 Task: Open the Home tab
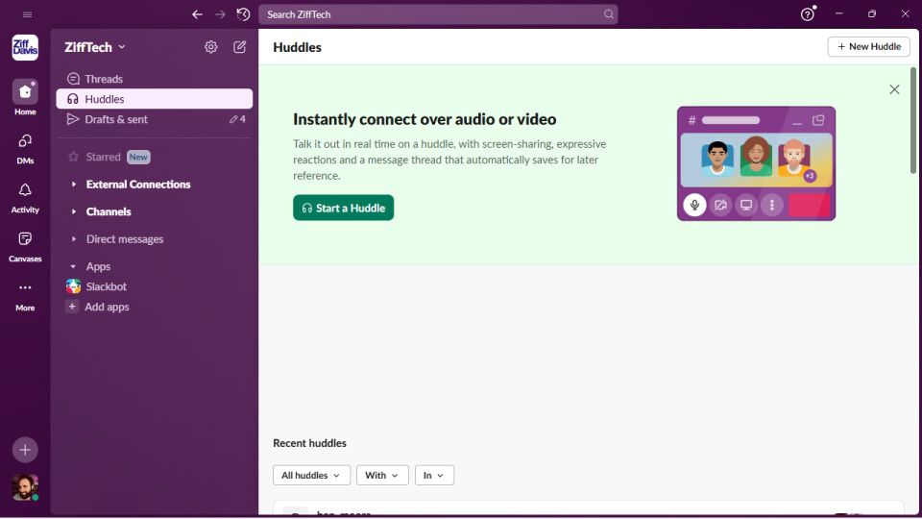click(x=25, y=98)
